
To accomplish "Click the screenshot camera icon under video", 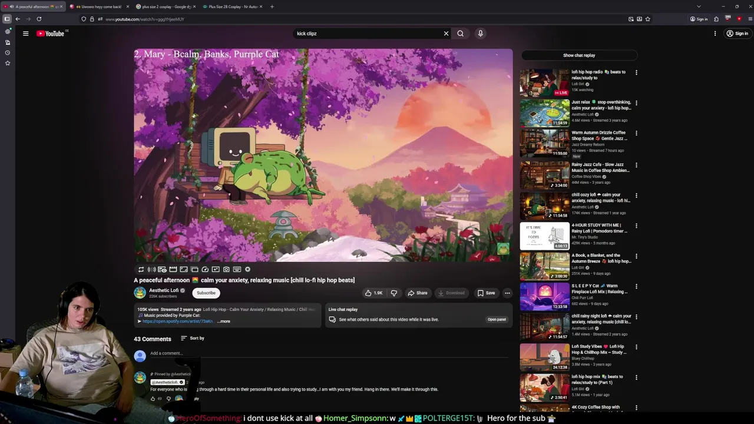I will [226, 269].
